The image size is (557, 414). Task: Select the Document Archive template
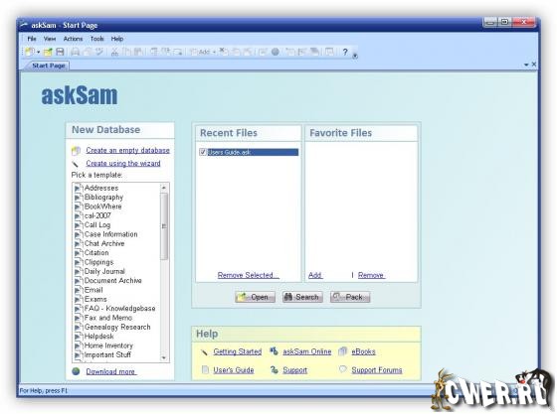(113, 280)
